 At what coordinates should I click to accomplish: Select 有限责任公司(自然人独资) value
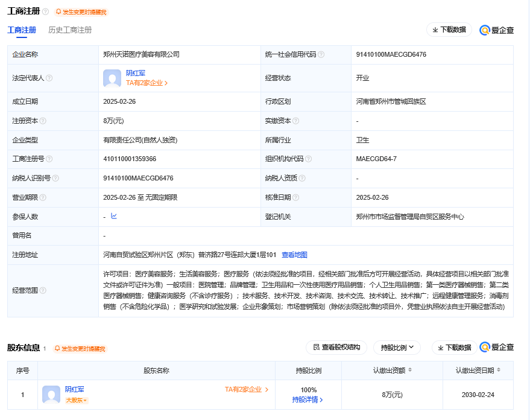(x=140, y=140)
